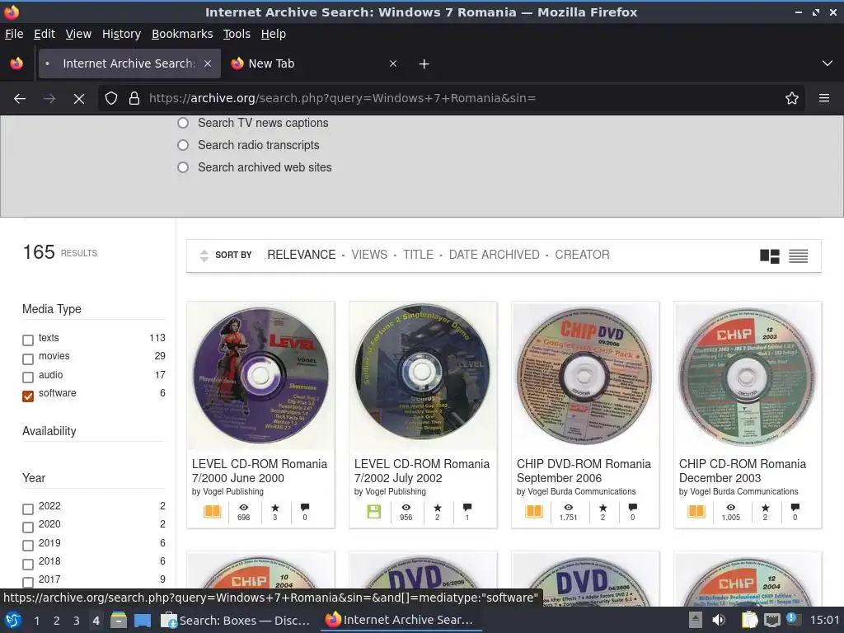844x633 pixels.
Task: Click the update notifier tray icon
Action: tap(792, 619)
